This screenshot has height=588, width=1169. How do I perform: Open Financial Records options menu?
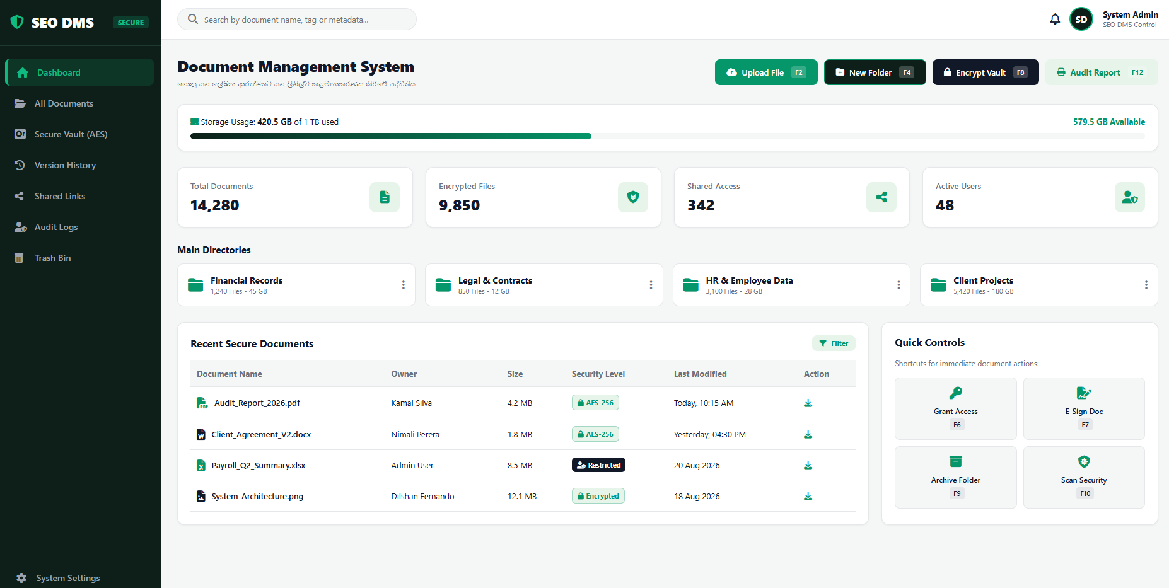[404, 285]
